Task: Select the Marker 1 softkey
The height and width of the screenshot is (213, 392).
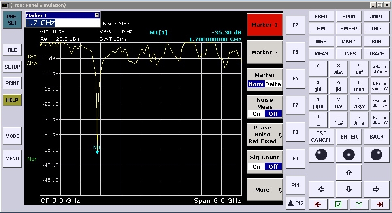Action: (265, 25)
